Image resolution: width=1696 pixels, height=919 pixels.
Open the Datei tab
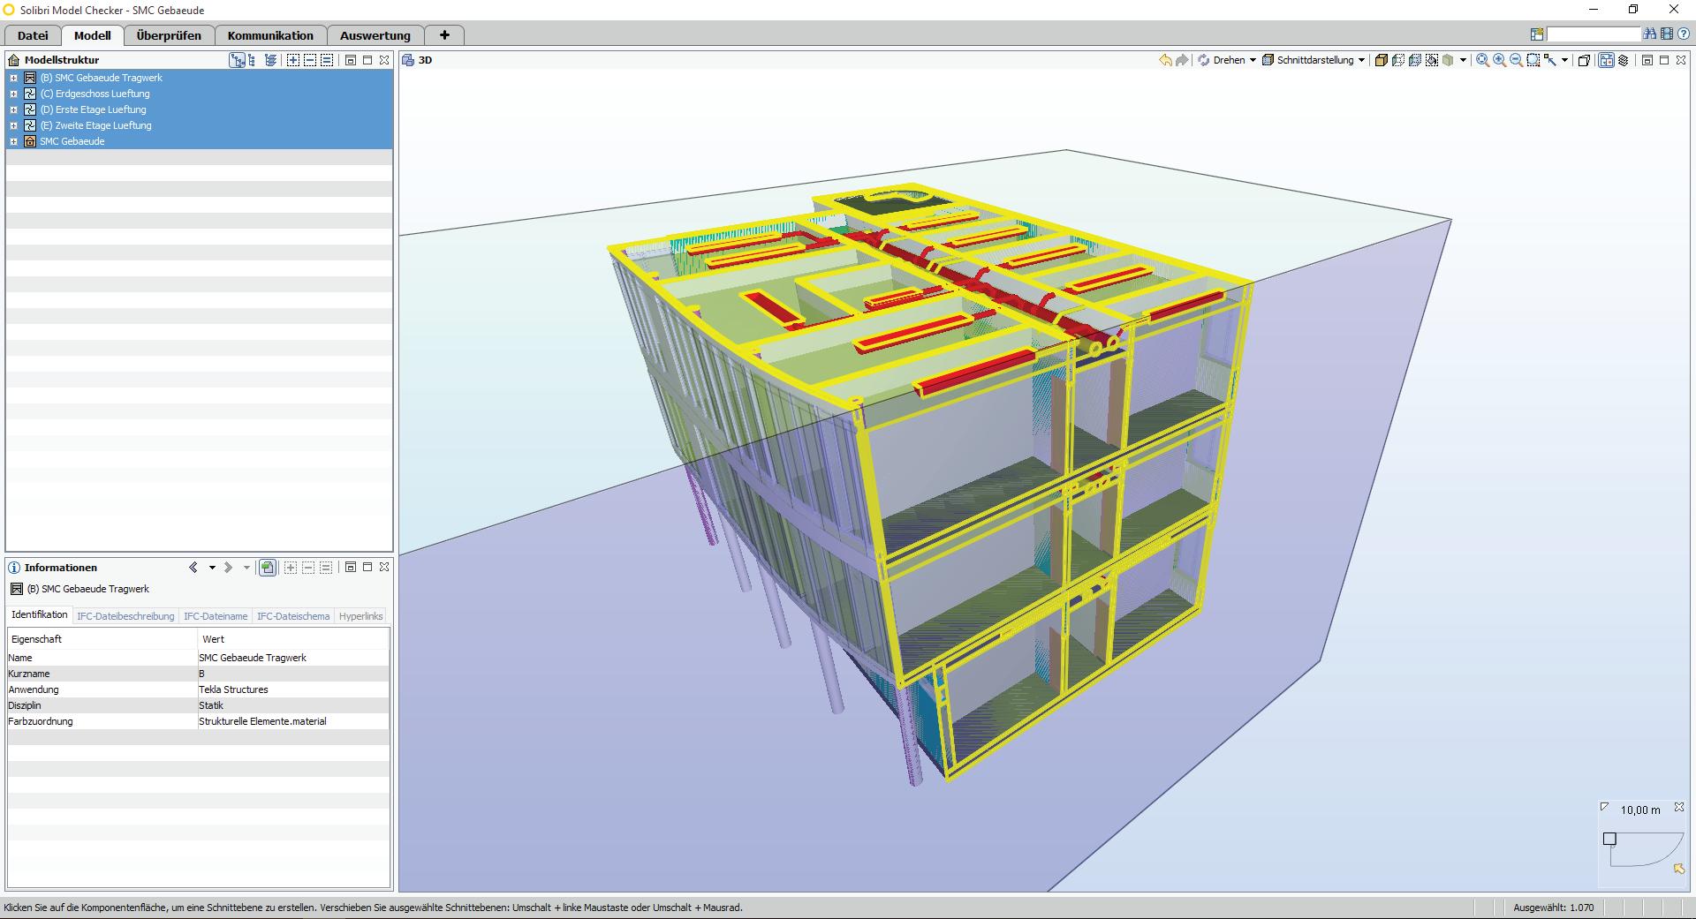point(33,35)
